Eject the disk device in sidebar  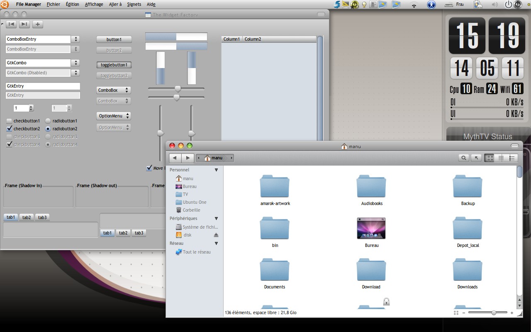(x=216, y=235)
